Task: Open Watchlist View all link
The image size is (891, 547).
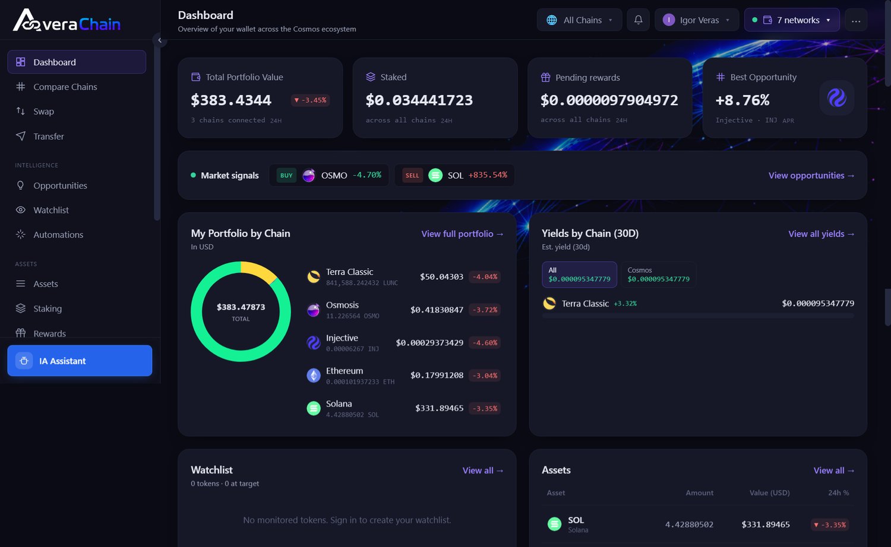Action: pyautogui.click(x=483, y=470)
